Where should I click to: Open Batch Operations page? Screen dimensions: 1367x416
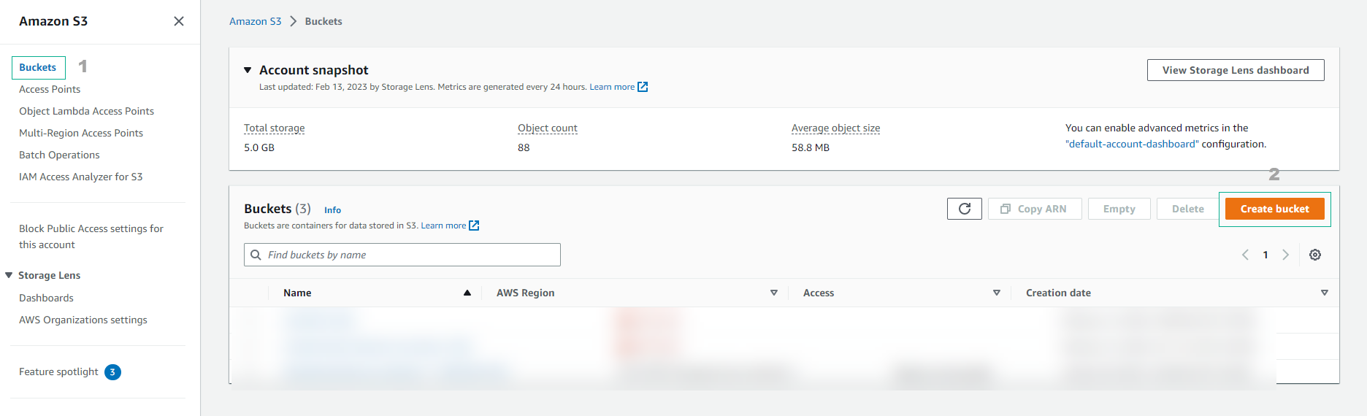(x=59, y=155)
